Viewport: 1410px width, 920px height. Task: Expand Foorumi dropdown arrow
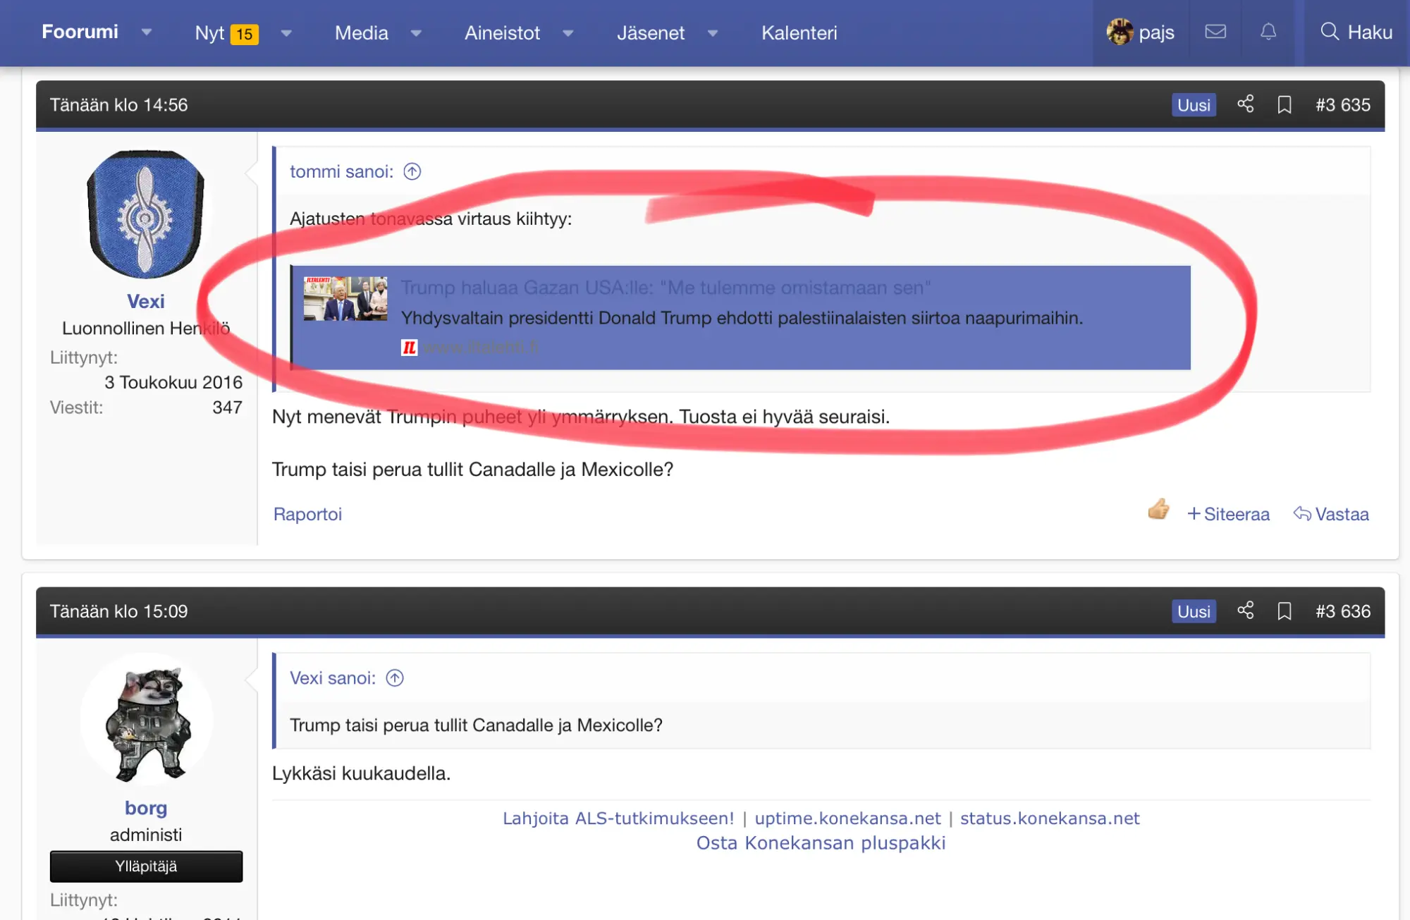[147, 32]
